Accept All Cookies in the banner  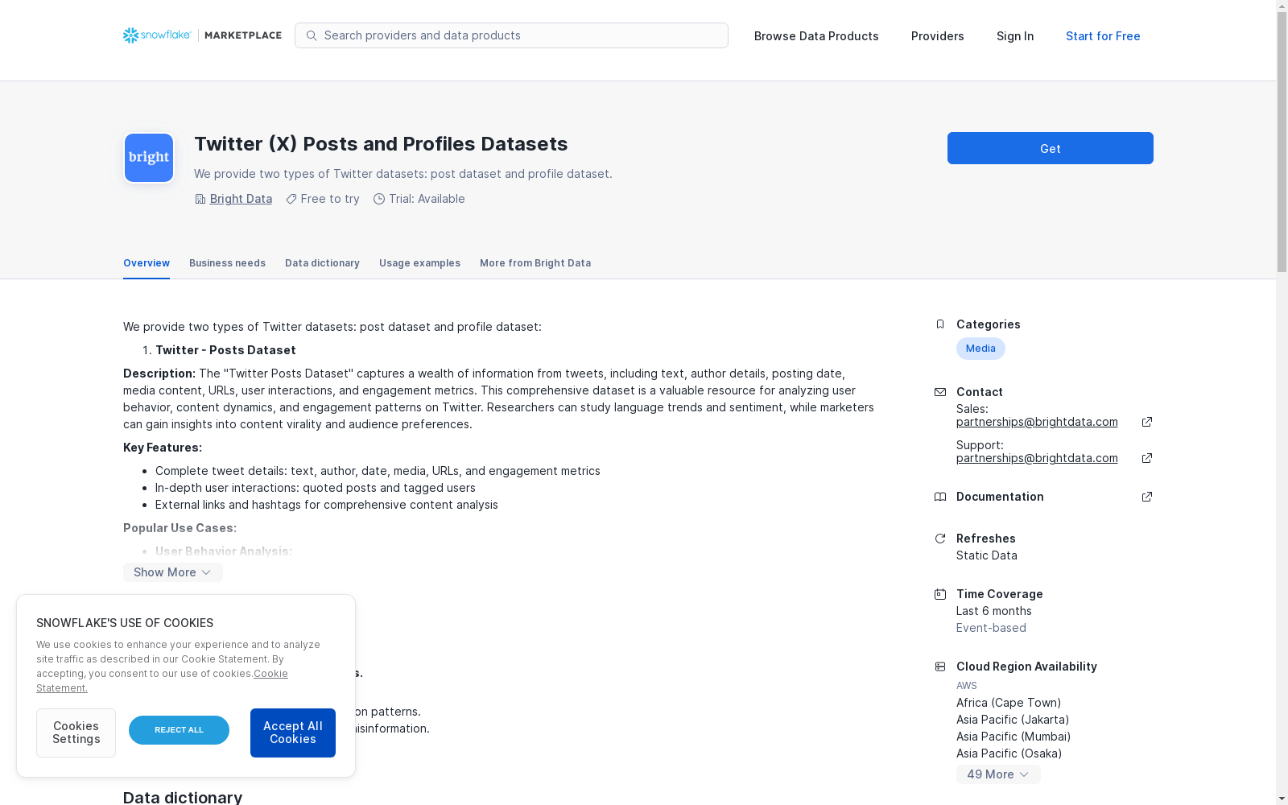pos(293,733)
